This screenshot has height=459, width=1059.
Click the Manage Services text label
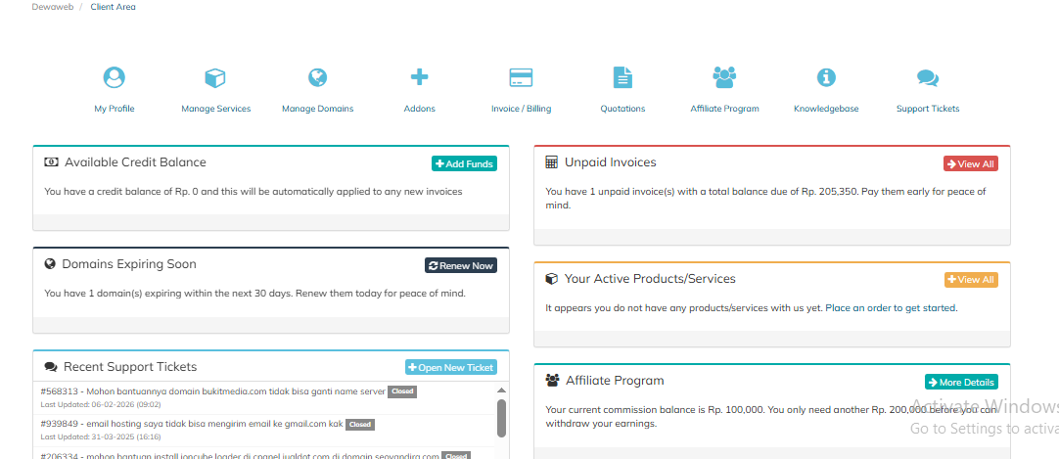click(215, 109)
